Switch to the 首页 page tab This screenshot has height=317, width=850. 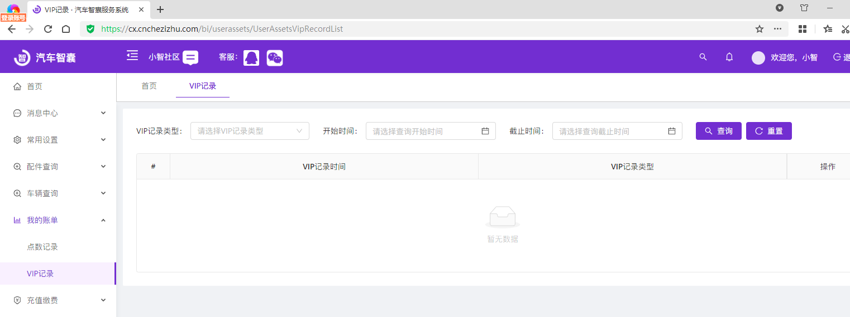[149, 86]
